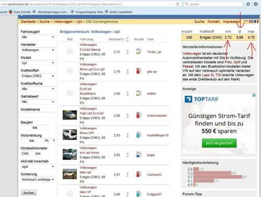This screenshot has height=197, width=261.
Task: Open take up! vehicle thumbnail
Action: click(x=70, y=174)
